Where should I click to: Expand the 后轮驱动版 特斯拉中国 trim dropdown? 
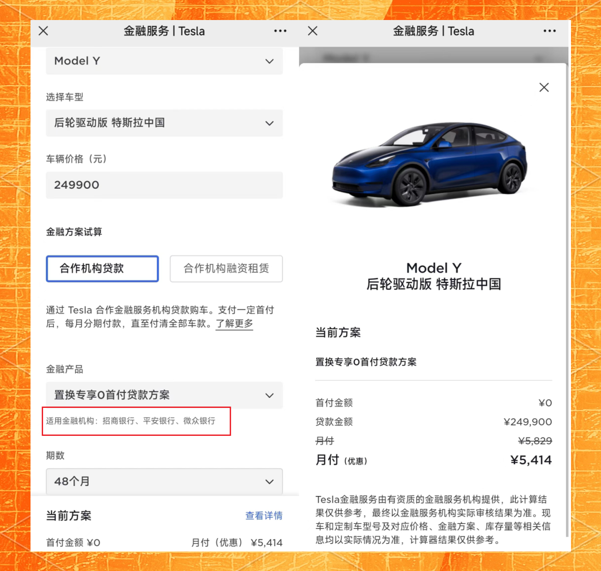pos(164,123)
